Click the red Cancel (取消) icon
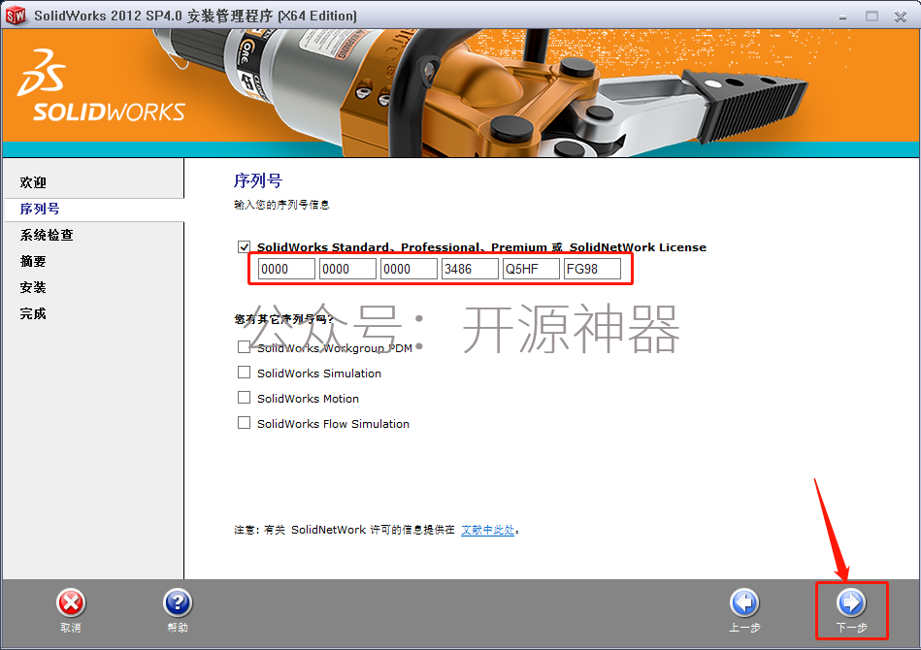921x650 pixels. (x=71, y=603)
